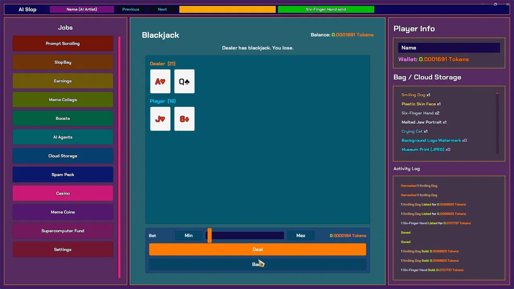This screenshot has width=514, height=289.
Task: Click the Bag storage list scrollbar
Action: 497,123
